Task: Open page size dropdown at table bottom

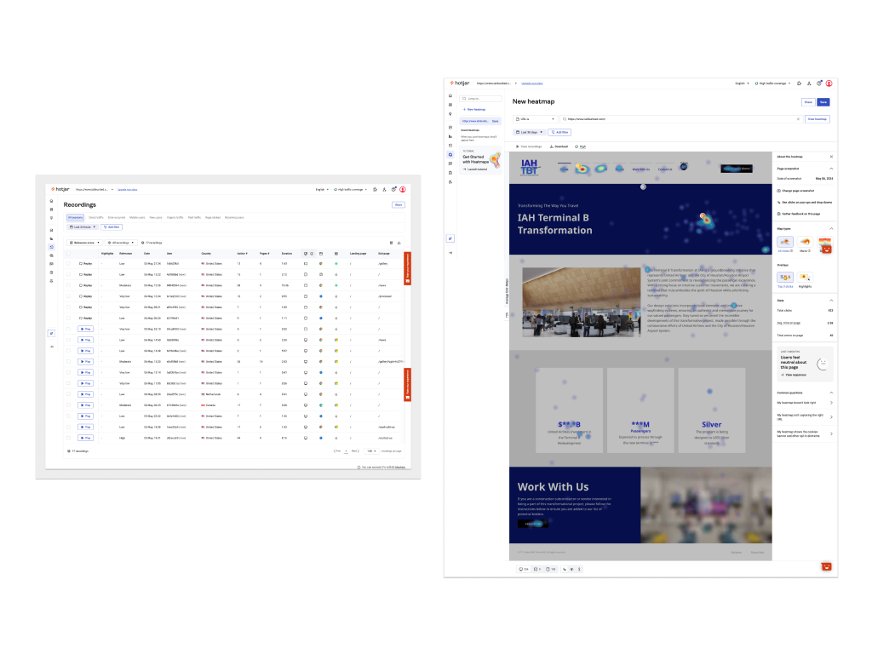Action: point(371,451)
